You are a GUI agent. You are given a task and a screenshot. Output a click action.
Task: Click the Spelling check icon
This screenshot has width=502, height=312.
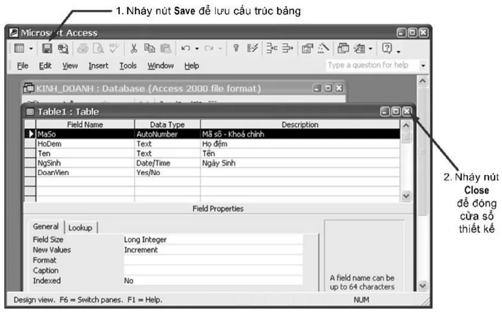(114, 49)
